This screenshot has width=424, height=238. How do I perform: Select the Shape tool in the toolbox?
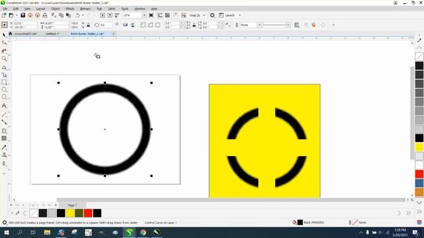(4, 43)
